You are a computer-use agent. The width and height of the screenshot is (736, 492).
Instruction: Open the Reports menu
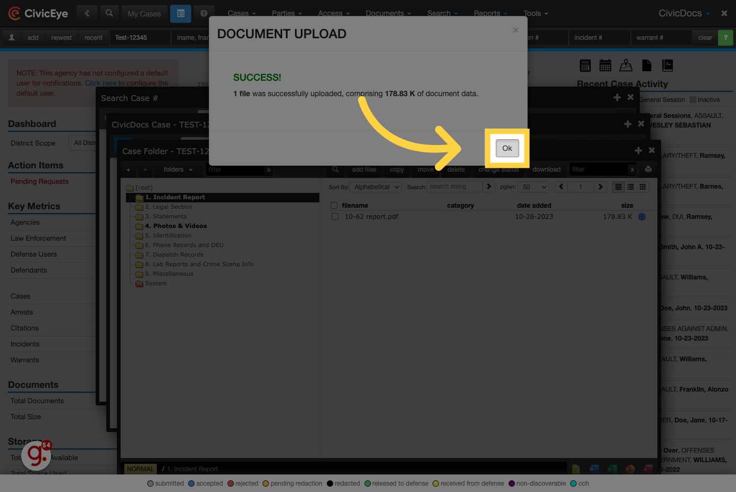pos(490,13)
